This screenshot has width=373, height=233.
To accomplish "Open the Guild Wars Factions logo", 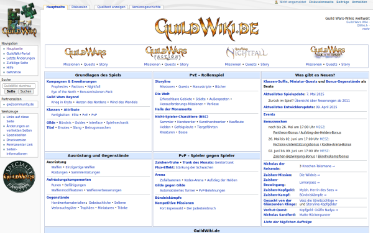I will coord(166,53).
